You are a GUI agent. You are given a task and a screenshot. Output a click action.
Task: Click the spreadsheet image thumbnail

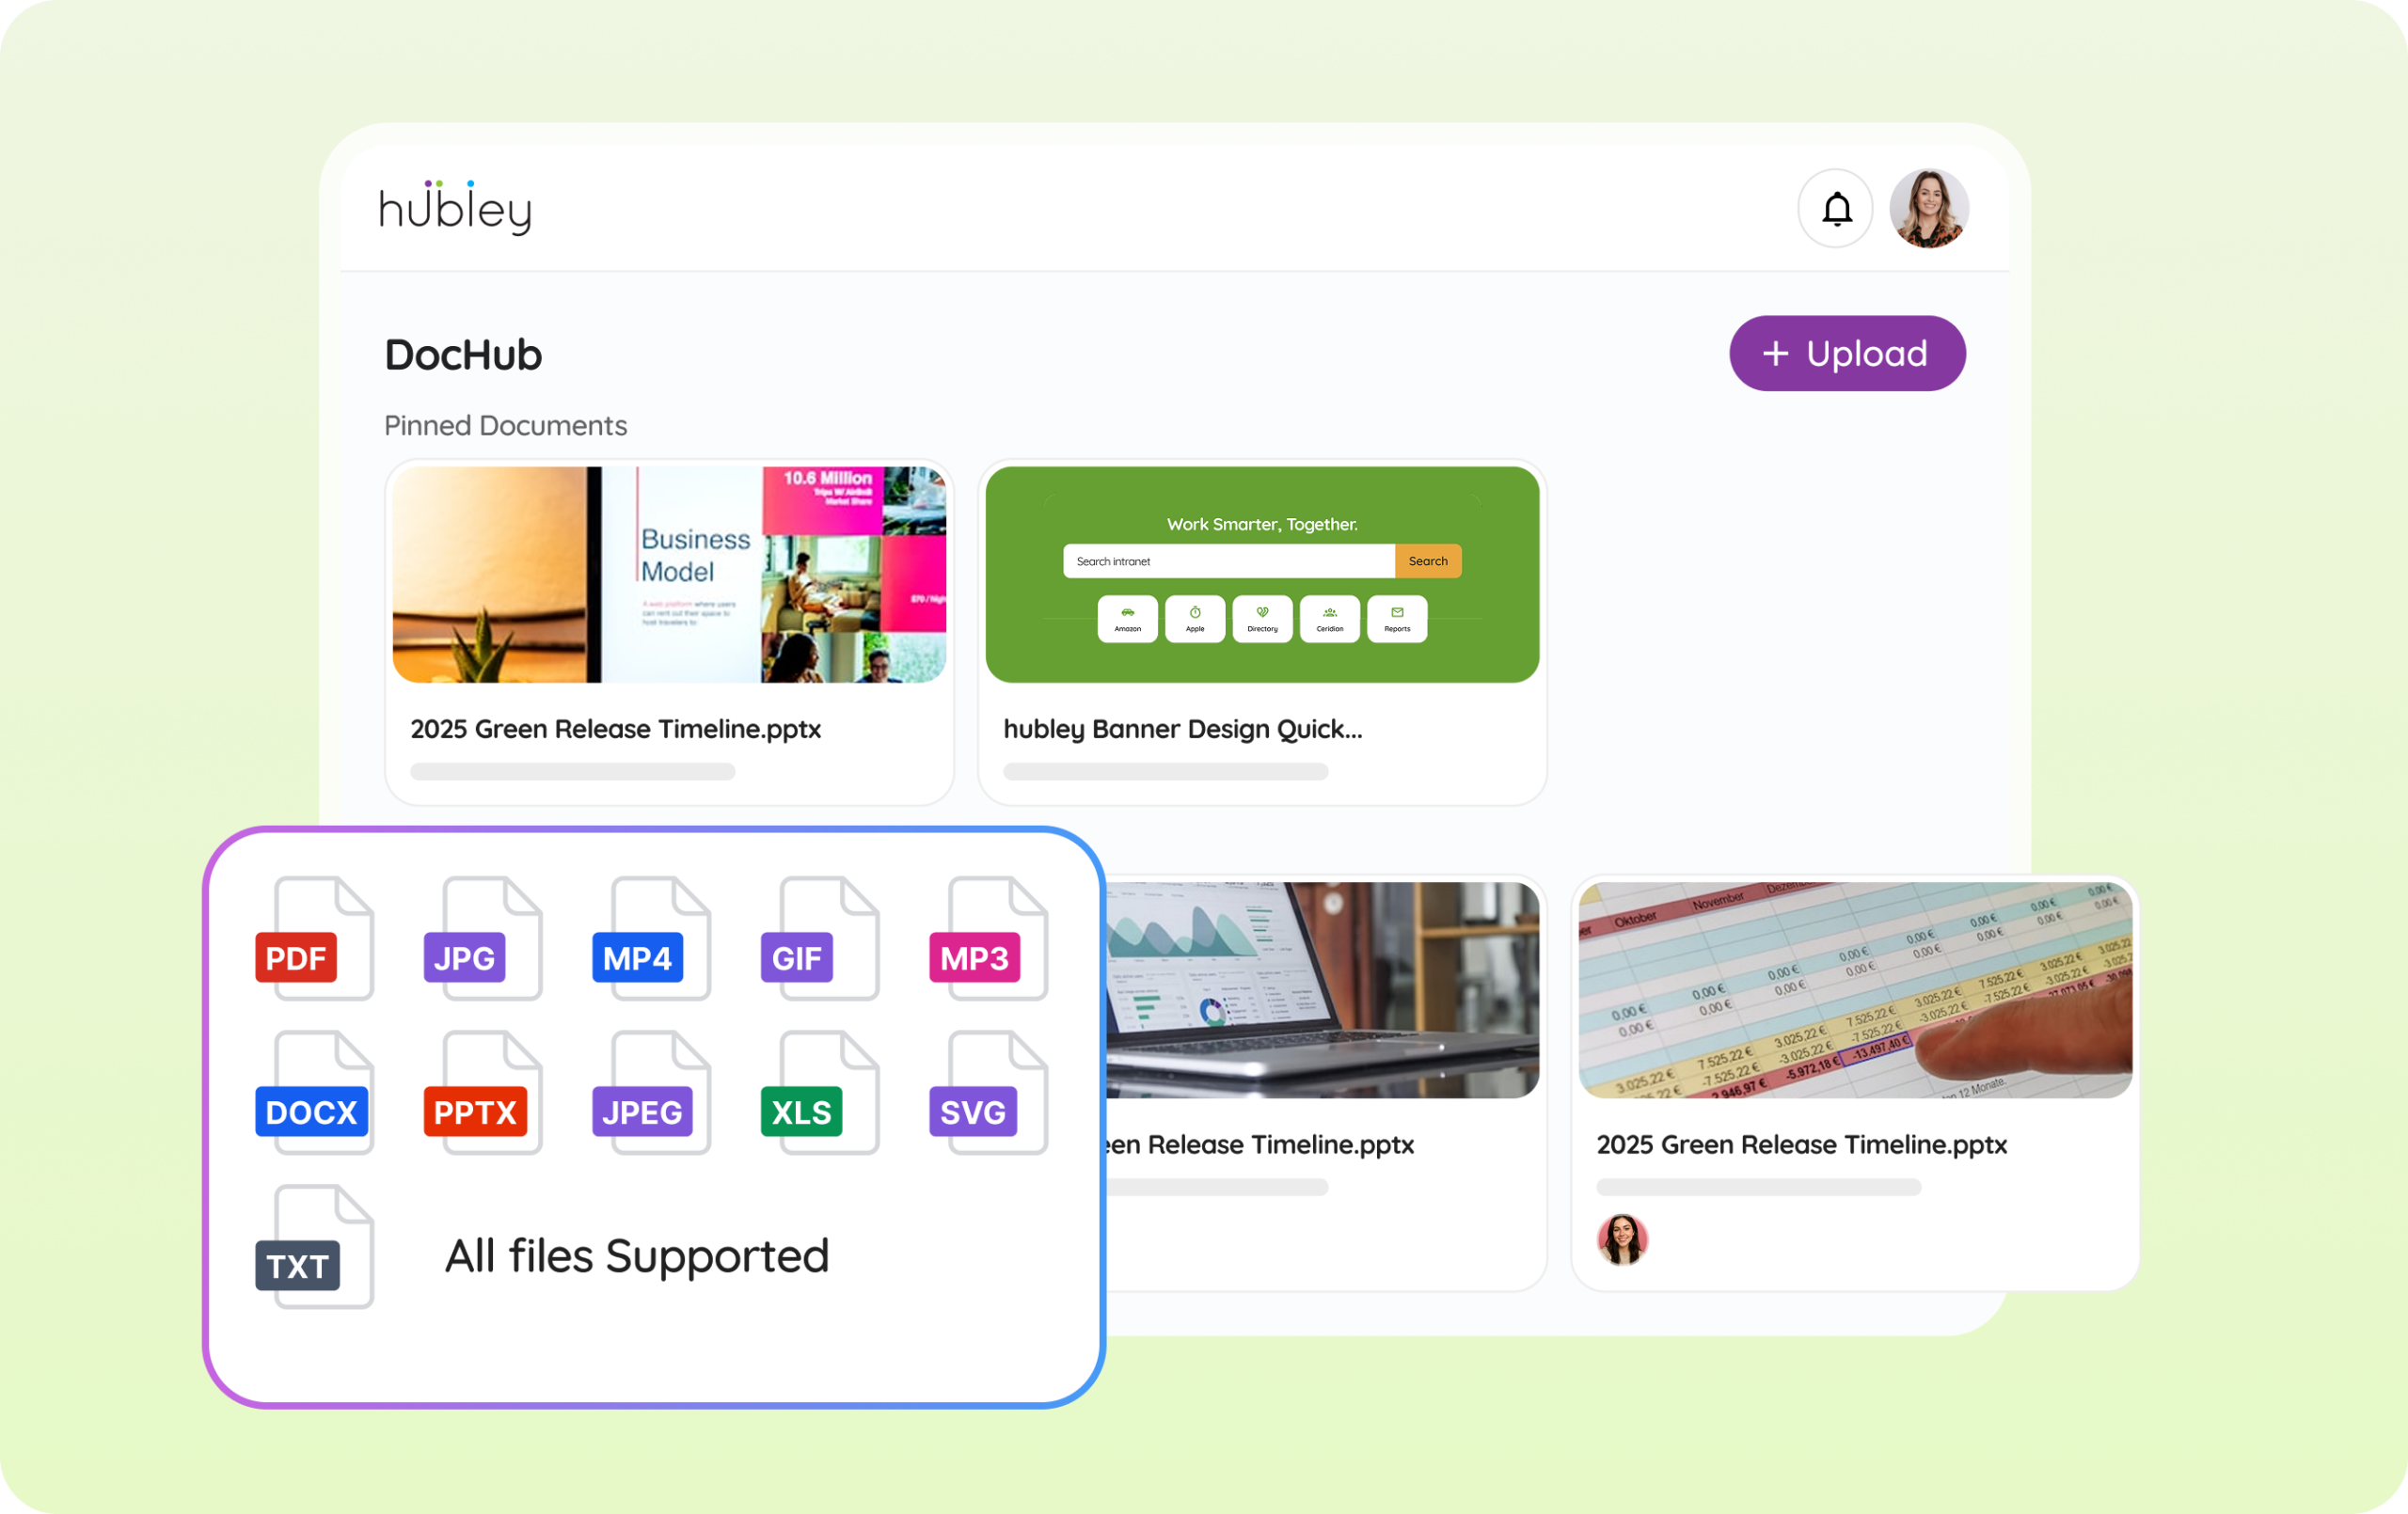click(1855, 990)
